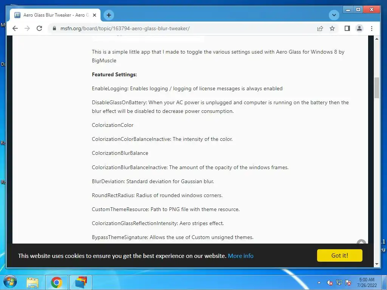Click the network tray icon
This screenshot has width=387, height=290.
coord(339,282)
